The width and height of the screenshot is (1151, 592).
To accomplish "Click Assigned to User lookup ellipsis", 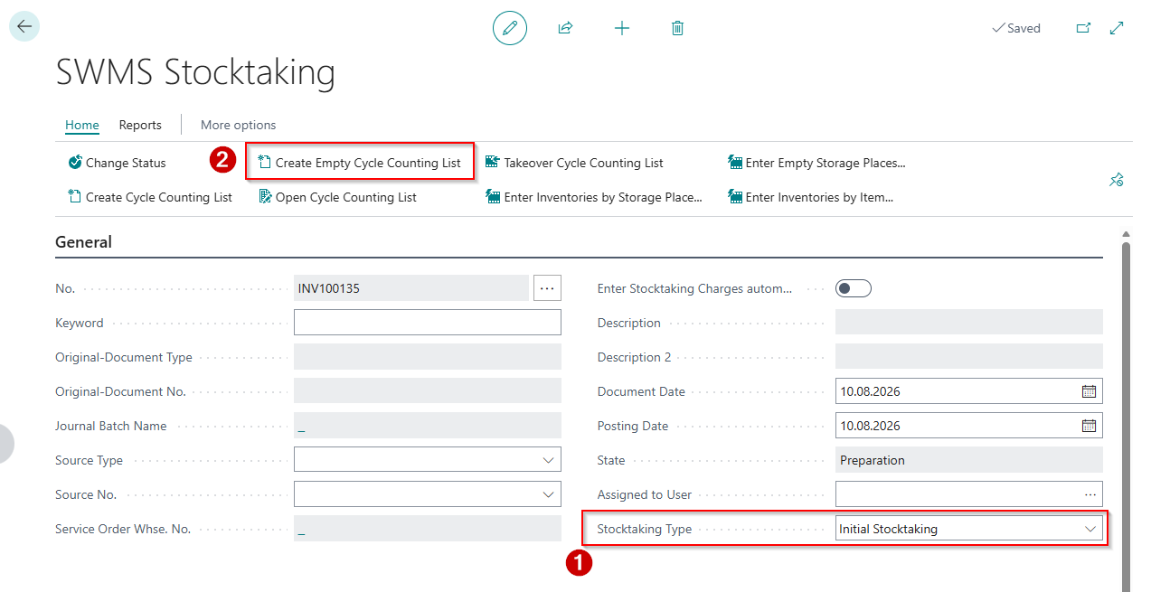I will pos(1090,494).
